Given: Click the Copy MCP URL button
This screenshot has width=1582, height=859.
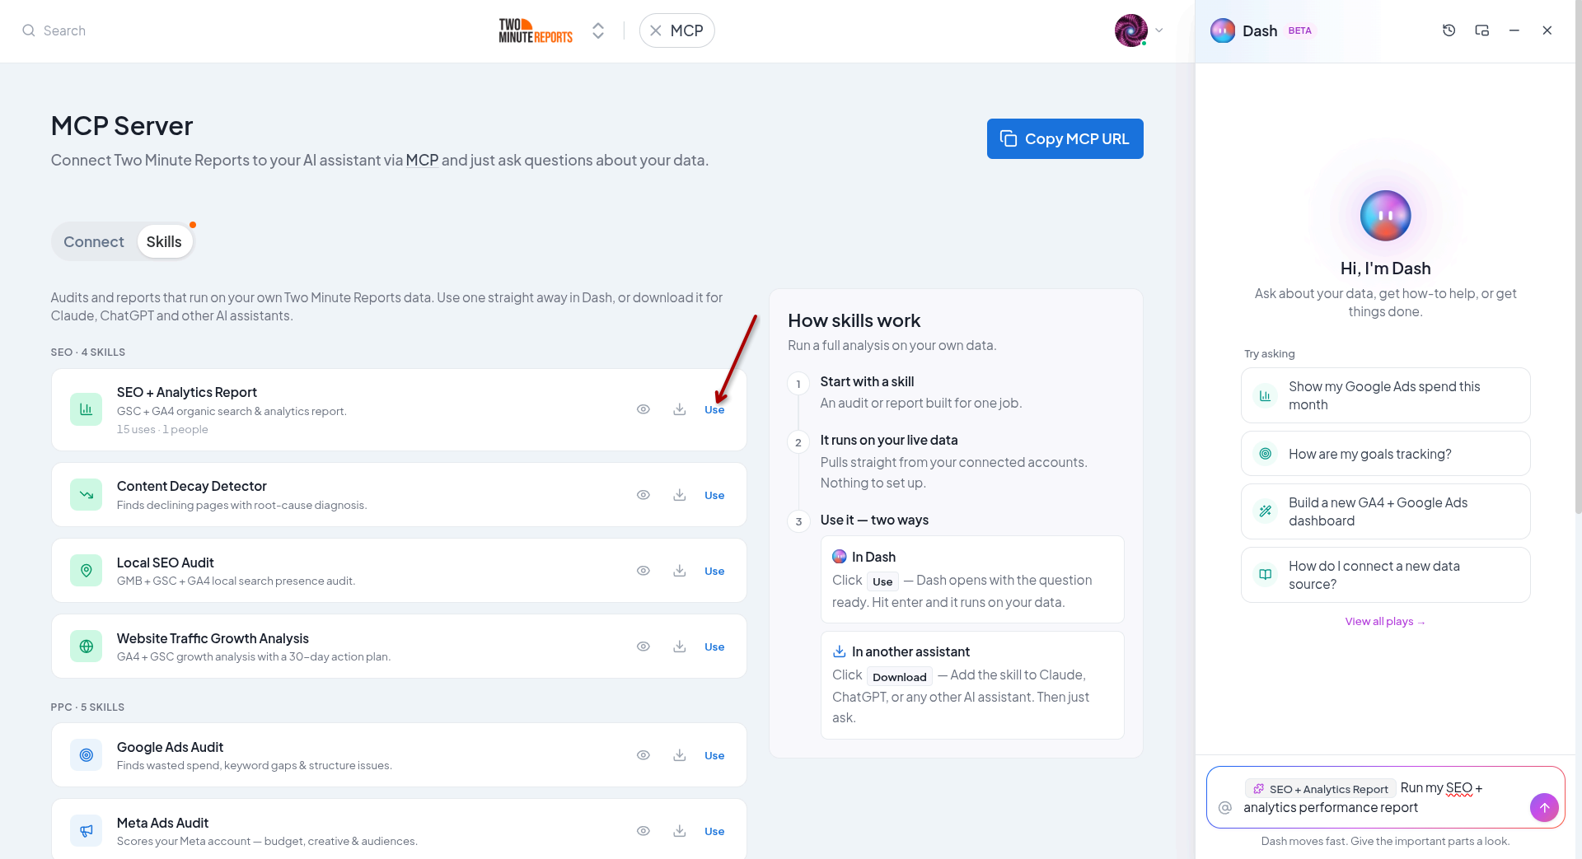Looking at the screenshot, I should coord(1065,138).
